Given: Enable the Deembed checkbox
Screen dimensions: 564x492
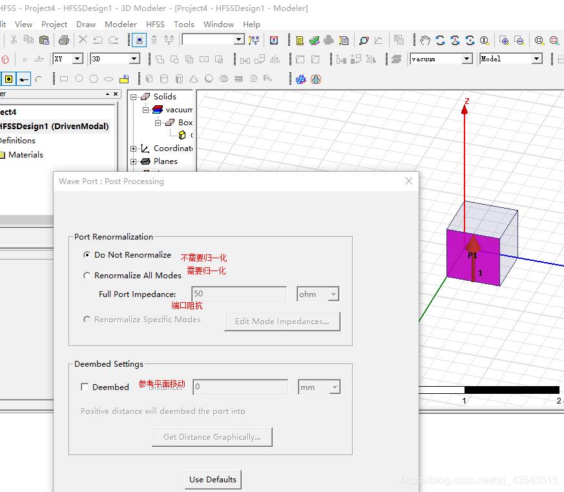Looking at the screenshot, I should [85, 387].
